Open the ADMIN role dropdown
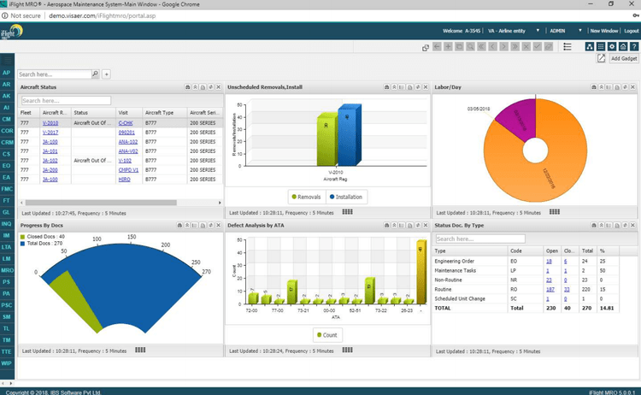Screen dimensions: 641x395 (566, 31)
